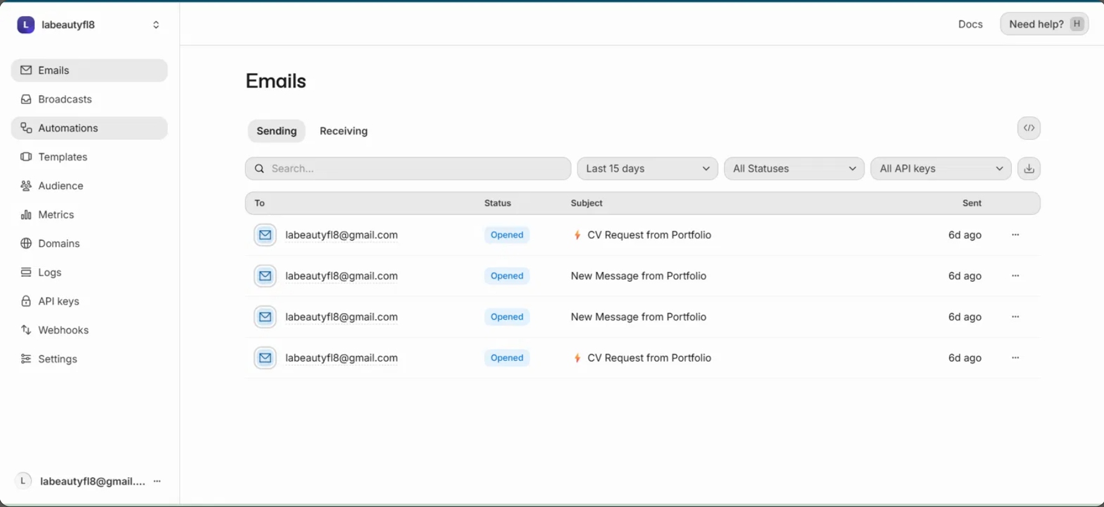Click recipient address in third email row
The height and width of the screenshot is (507, 1104).
(x=341, y=317)
